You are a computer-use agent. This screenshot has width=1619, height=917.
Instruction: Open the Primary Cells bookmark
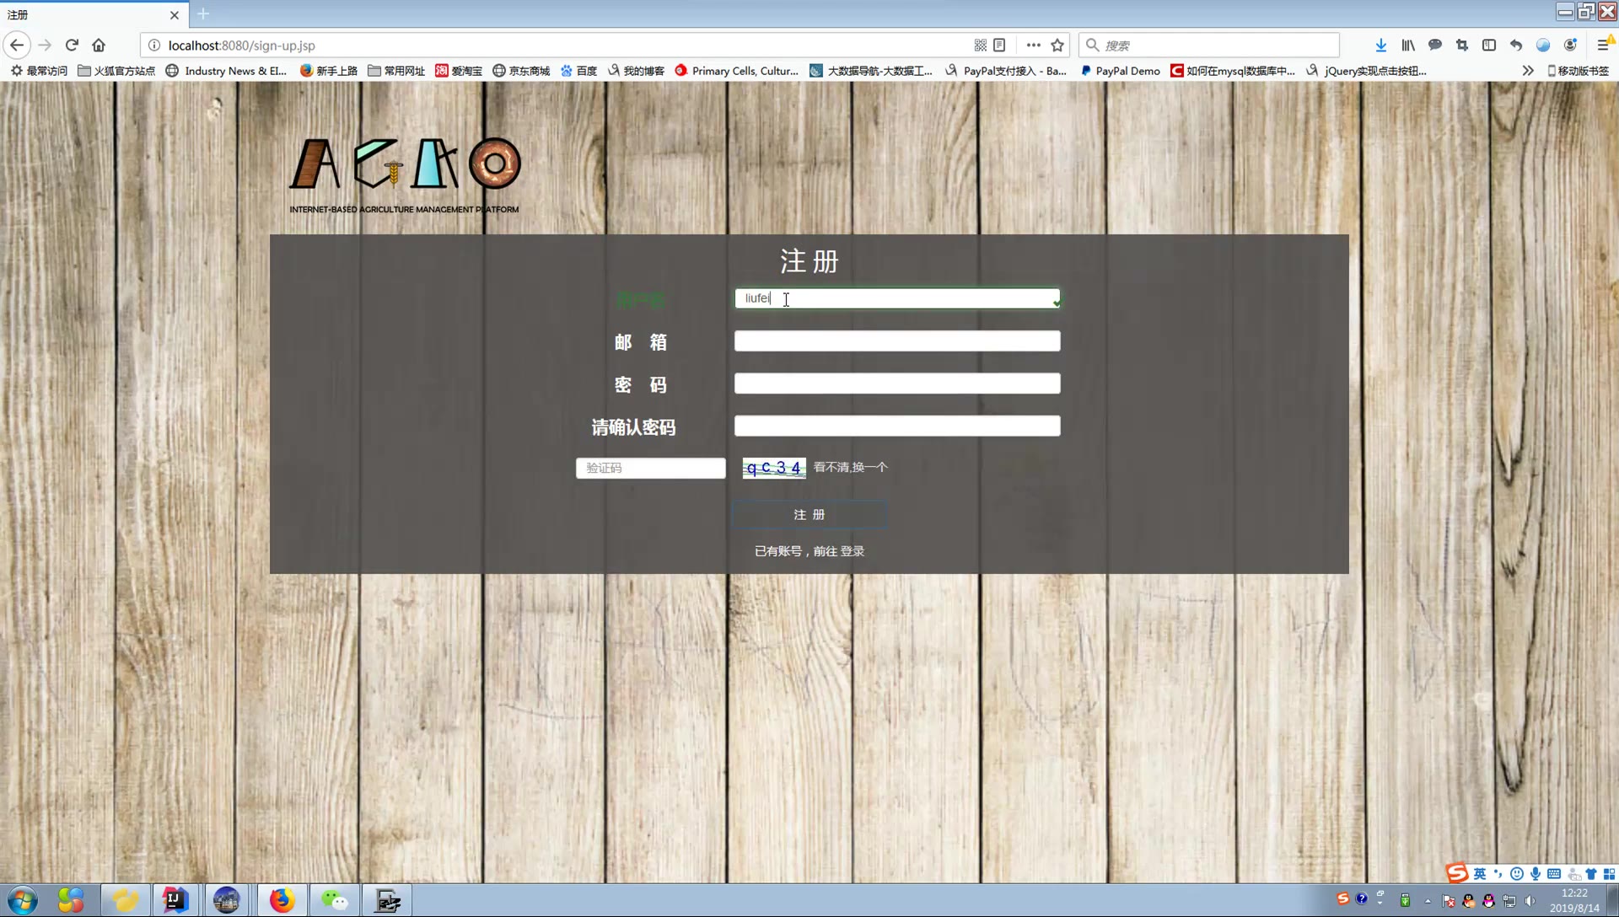[736, 71]
